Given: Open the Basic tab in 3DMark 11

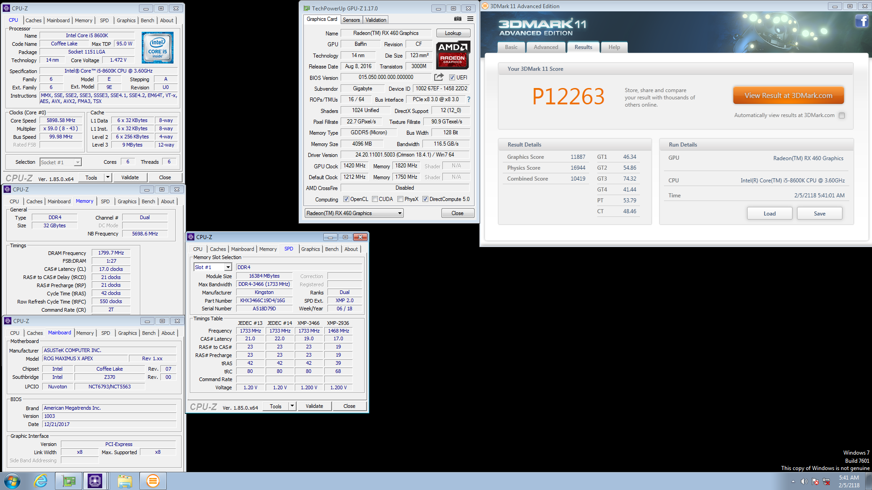Looking at the screenshot, I should 511,47.
